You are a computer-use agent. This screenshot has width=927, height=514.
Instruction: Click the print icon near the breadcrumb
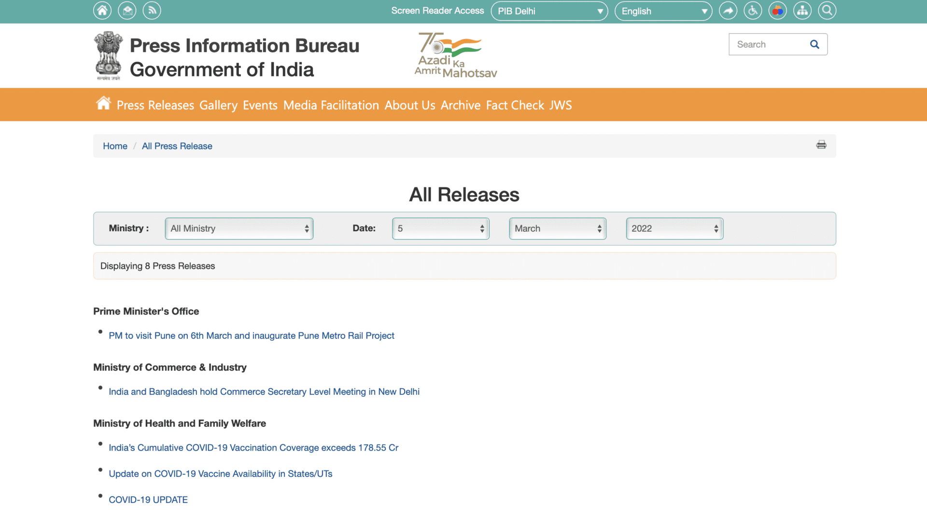coord(821,145)
